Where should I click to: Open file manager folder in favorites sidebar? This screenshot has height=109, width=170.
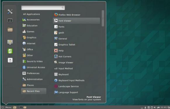(x=10, y=30)
